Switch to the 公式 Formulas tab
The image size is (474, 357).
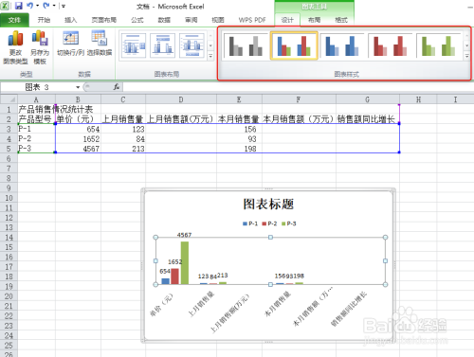point(137,20)
